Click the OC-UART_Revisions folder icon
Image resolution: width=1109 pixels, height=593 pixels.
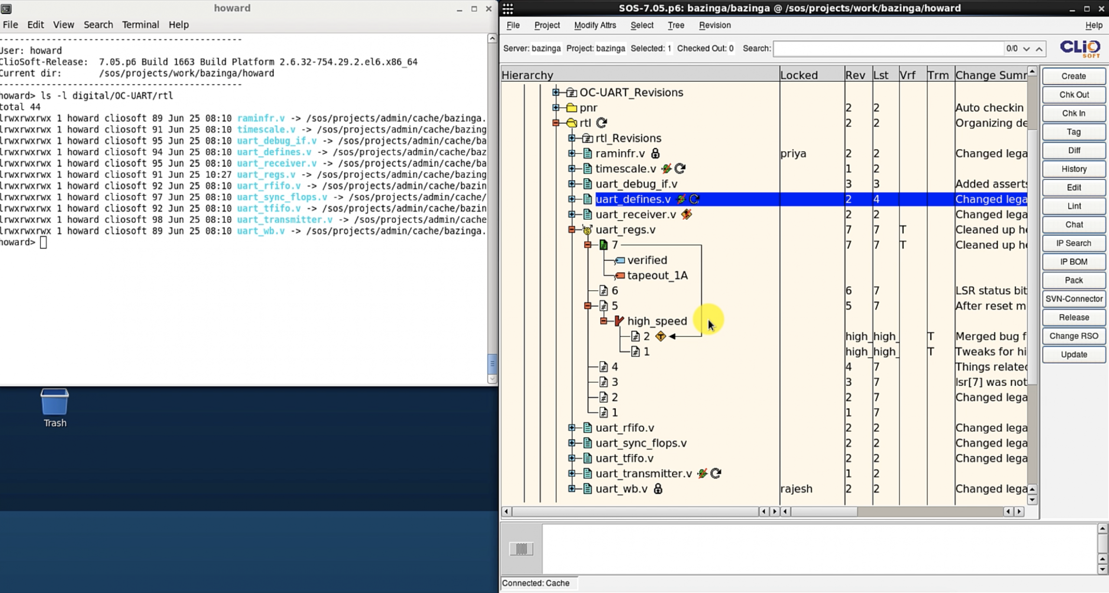pos(571,92)
